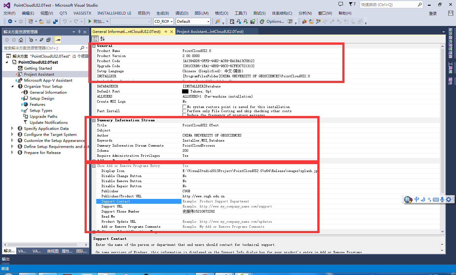Expand the Specify Application Data node
The width and height of the screenshot is (456, 275).
click(12, 128)
